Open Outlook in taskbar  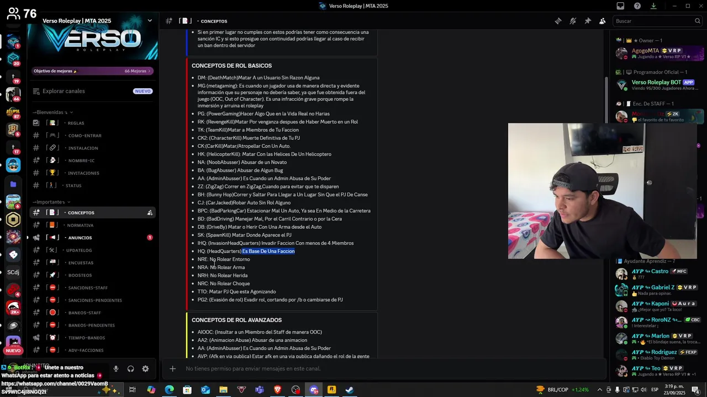(x=205, y=390)
